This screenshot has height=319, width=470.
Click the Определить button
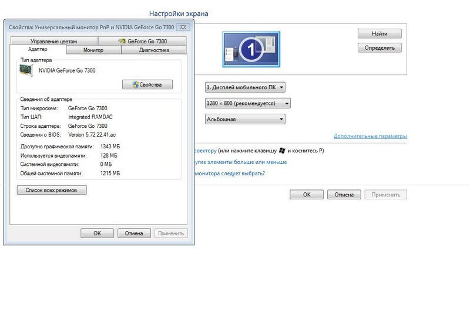point(380,47)
